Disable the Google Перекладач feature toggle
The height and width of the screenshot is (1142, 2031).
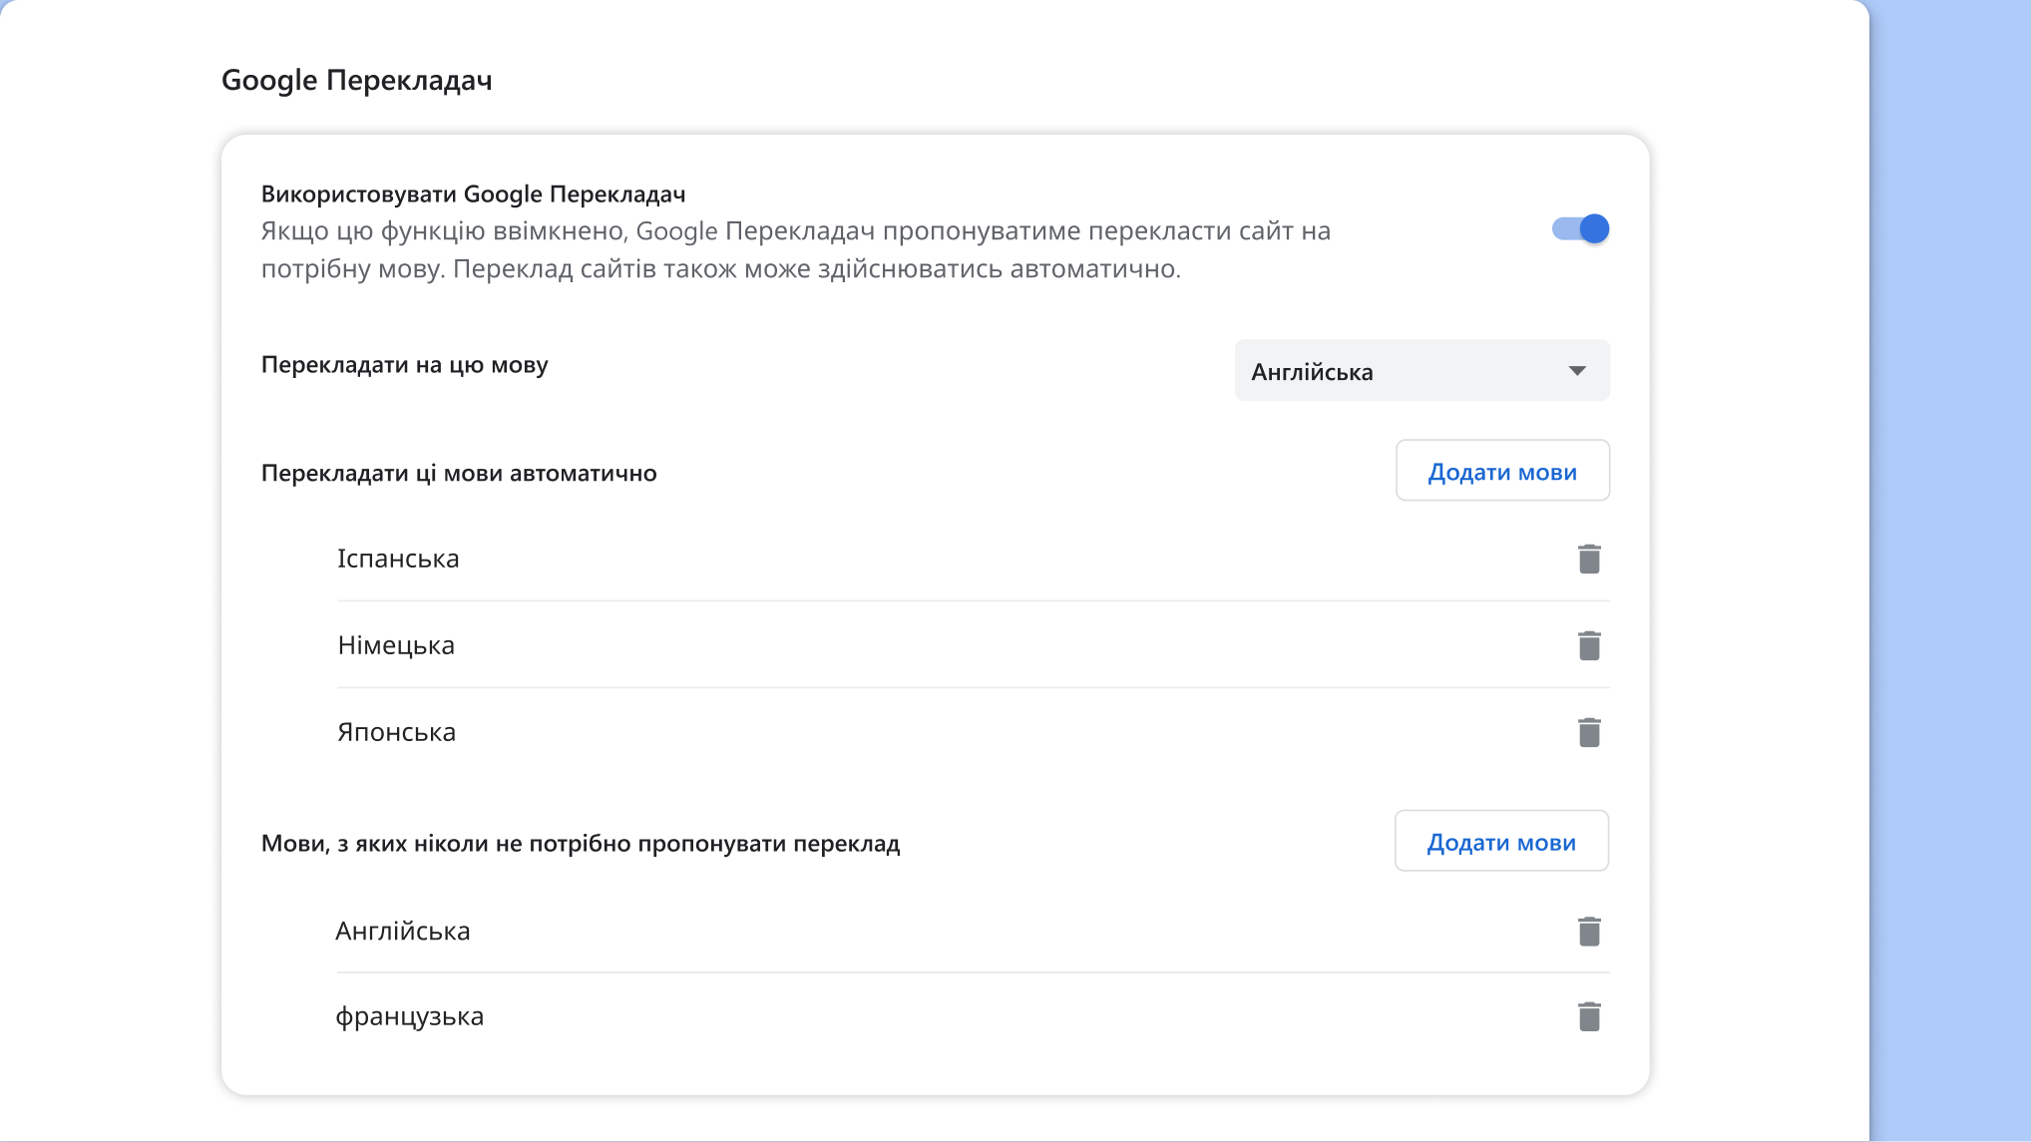[1581, 228]
